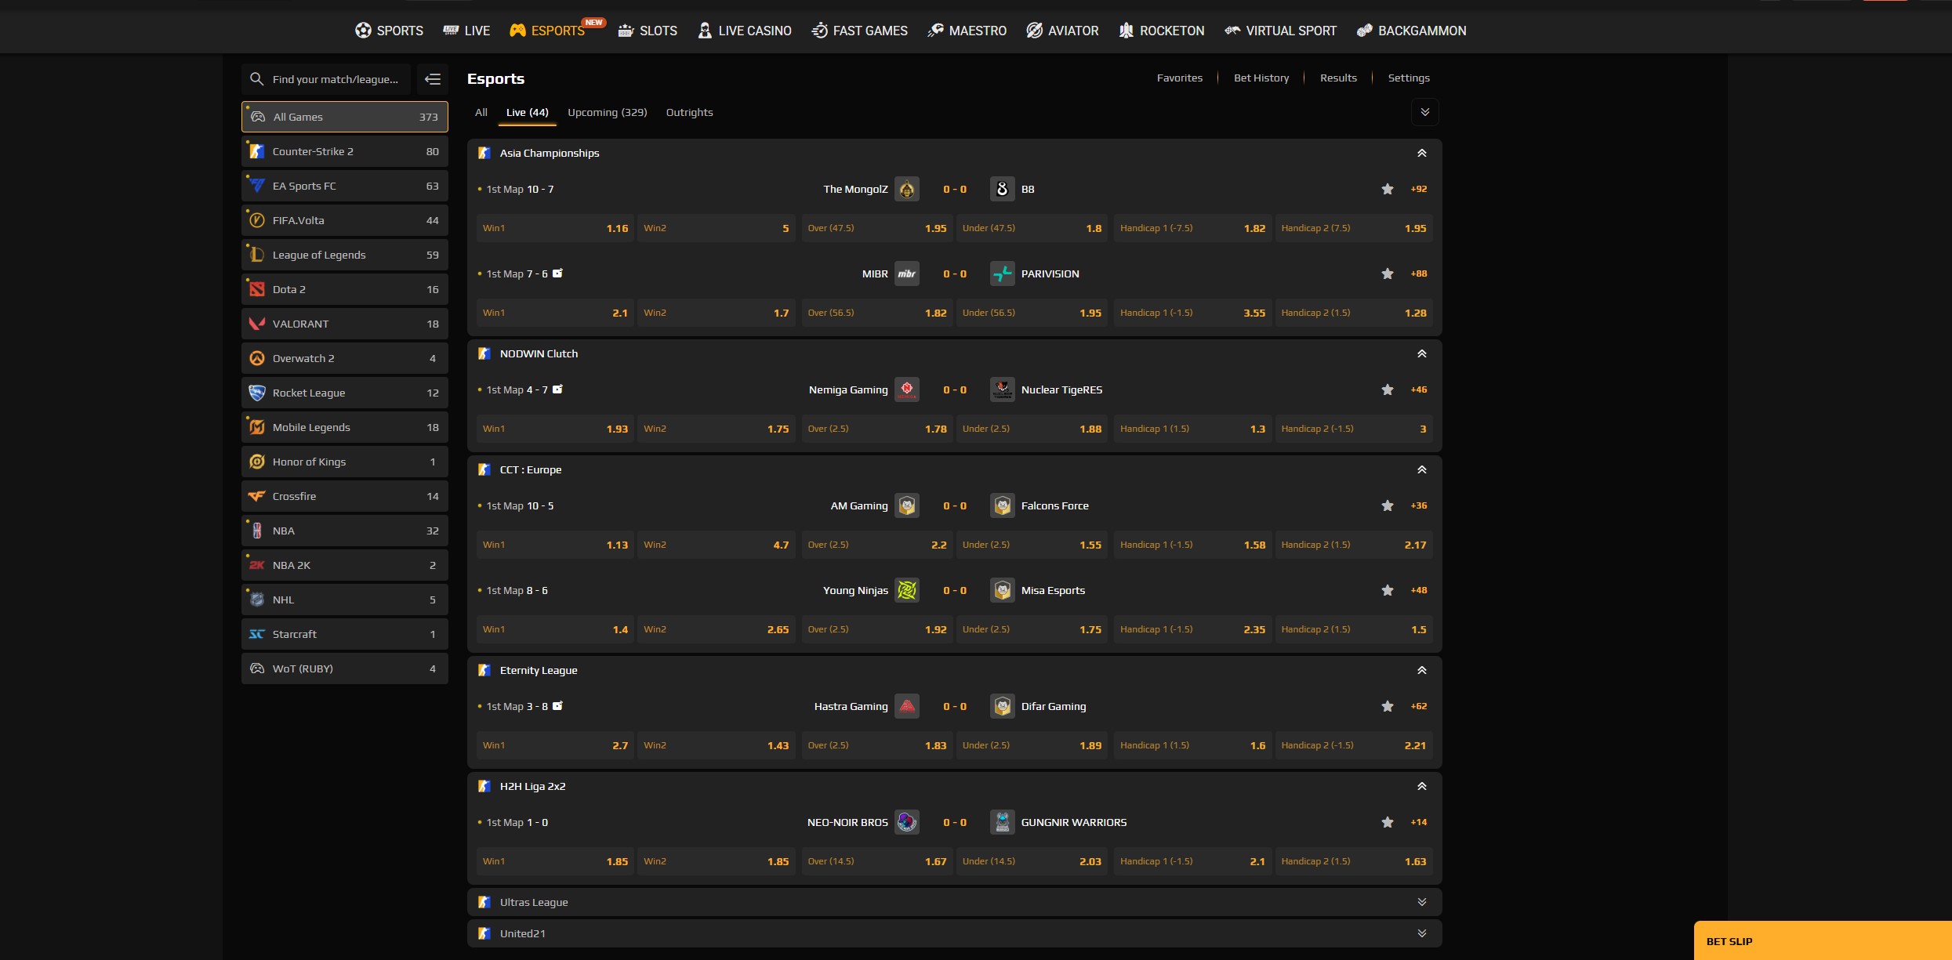Open Settings link

[x=1409, y=78]
